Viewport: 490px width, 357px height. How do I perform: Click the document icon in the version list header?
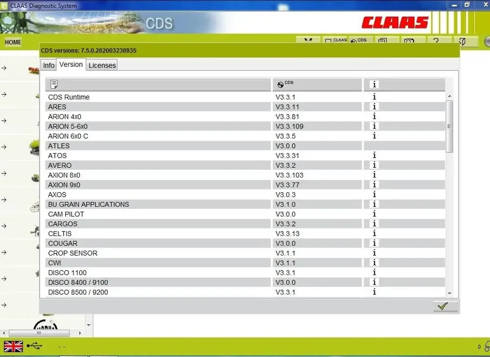53,84
